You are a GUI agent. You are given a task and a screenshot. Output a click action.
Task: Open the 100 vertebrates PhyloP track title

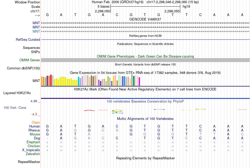(x=145, y=101)
